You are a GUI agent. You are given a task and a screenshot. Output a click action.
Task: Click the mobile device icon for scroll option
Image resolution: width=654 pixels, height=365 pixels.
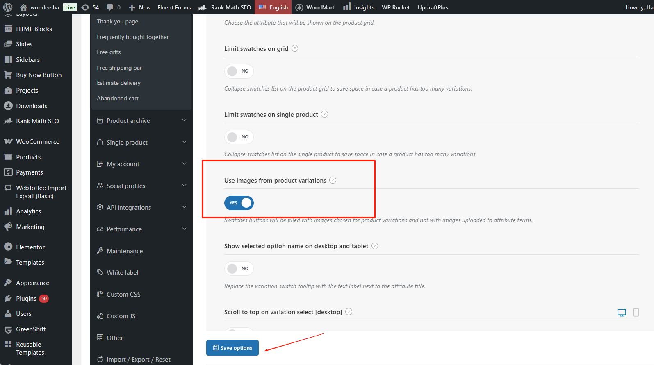[x=636, y=313]
